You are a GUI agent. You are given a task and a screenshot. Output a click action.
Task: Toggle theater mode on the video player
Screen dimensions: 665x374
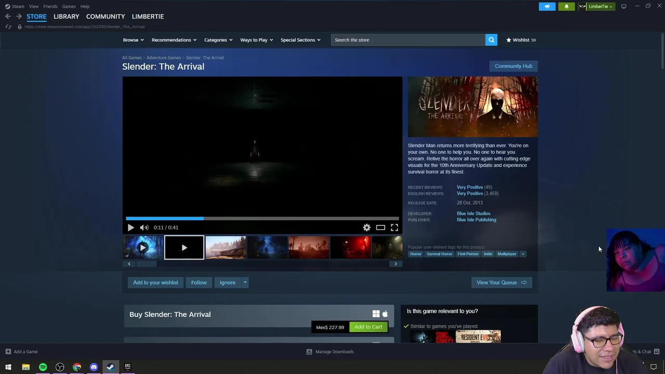pos(380,228)
